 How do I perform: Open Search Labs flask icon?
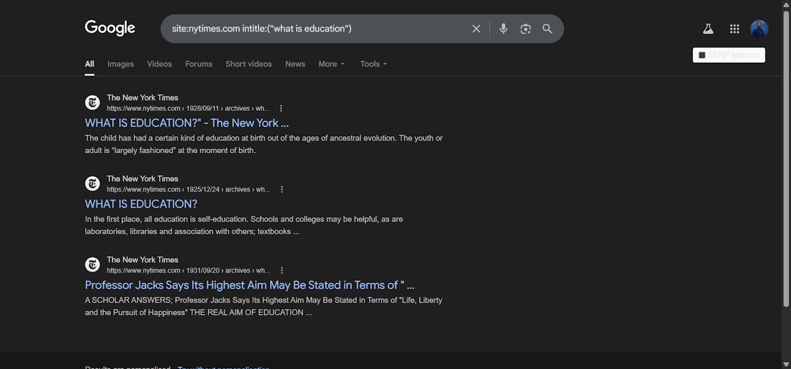(708, 28)
